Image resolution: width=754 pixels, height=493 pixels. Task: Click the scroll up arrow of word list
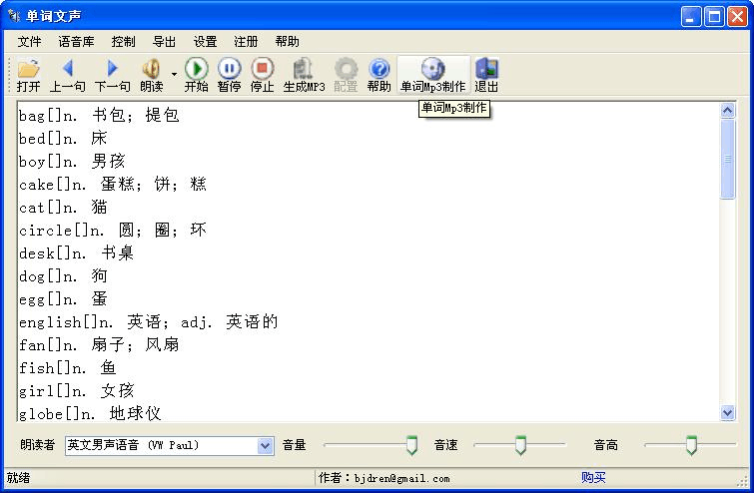[728, 111]
